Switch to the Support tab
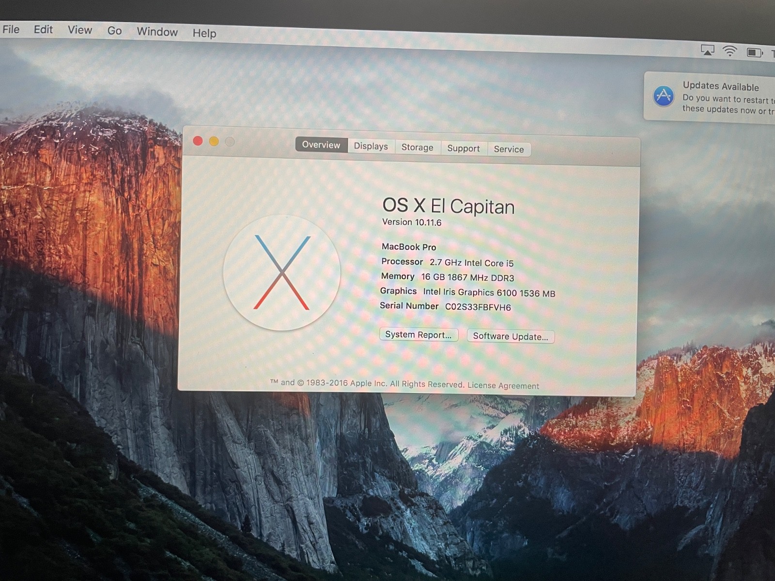This screenshot has height=581, width=775. (464, 148)
